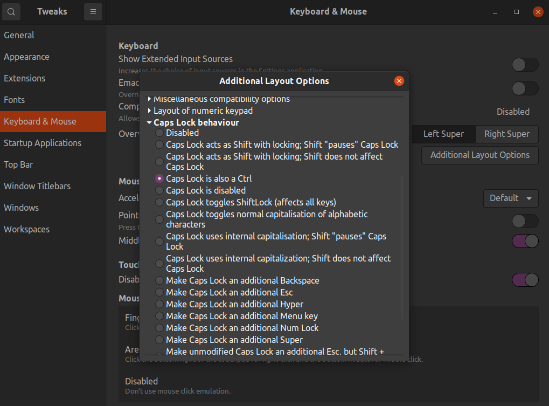Collapse the Caps Lock behaviour section
Viewport: 549px width, 406px height.
coord(149,122)
